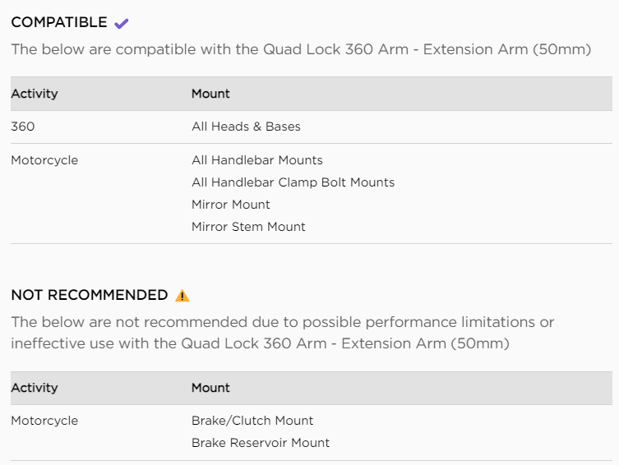Click the text about possible performance limitations
The image size is (619, 465).
click(x=282, y=321)
